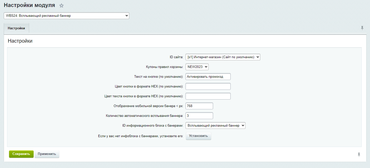Click the auto popup count field showing 3
Screen dimensions: 370x168
[x=199, y=116]
